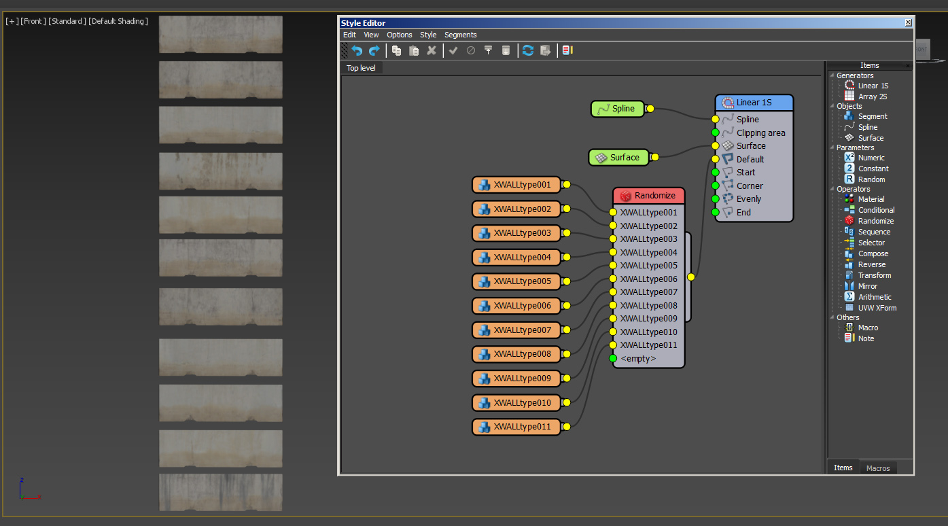Screen dimensions: 948x526
Task: Collapse the Operators tree group
Action: coord(832,189)
